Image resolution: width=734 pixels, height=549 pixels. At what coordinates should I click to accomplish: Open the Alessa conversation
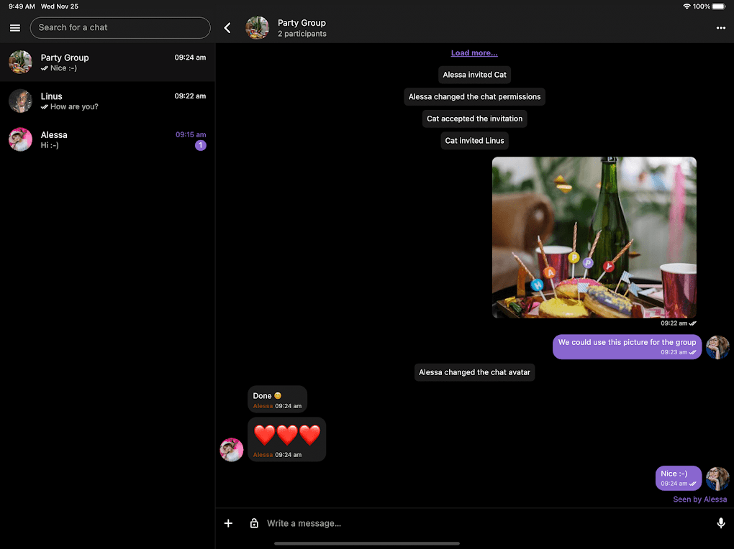(x=108, y=139)
